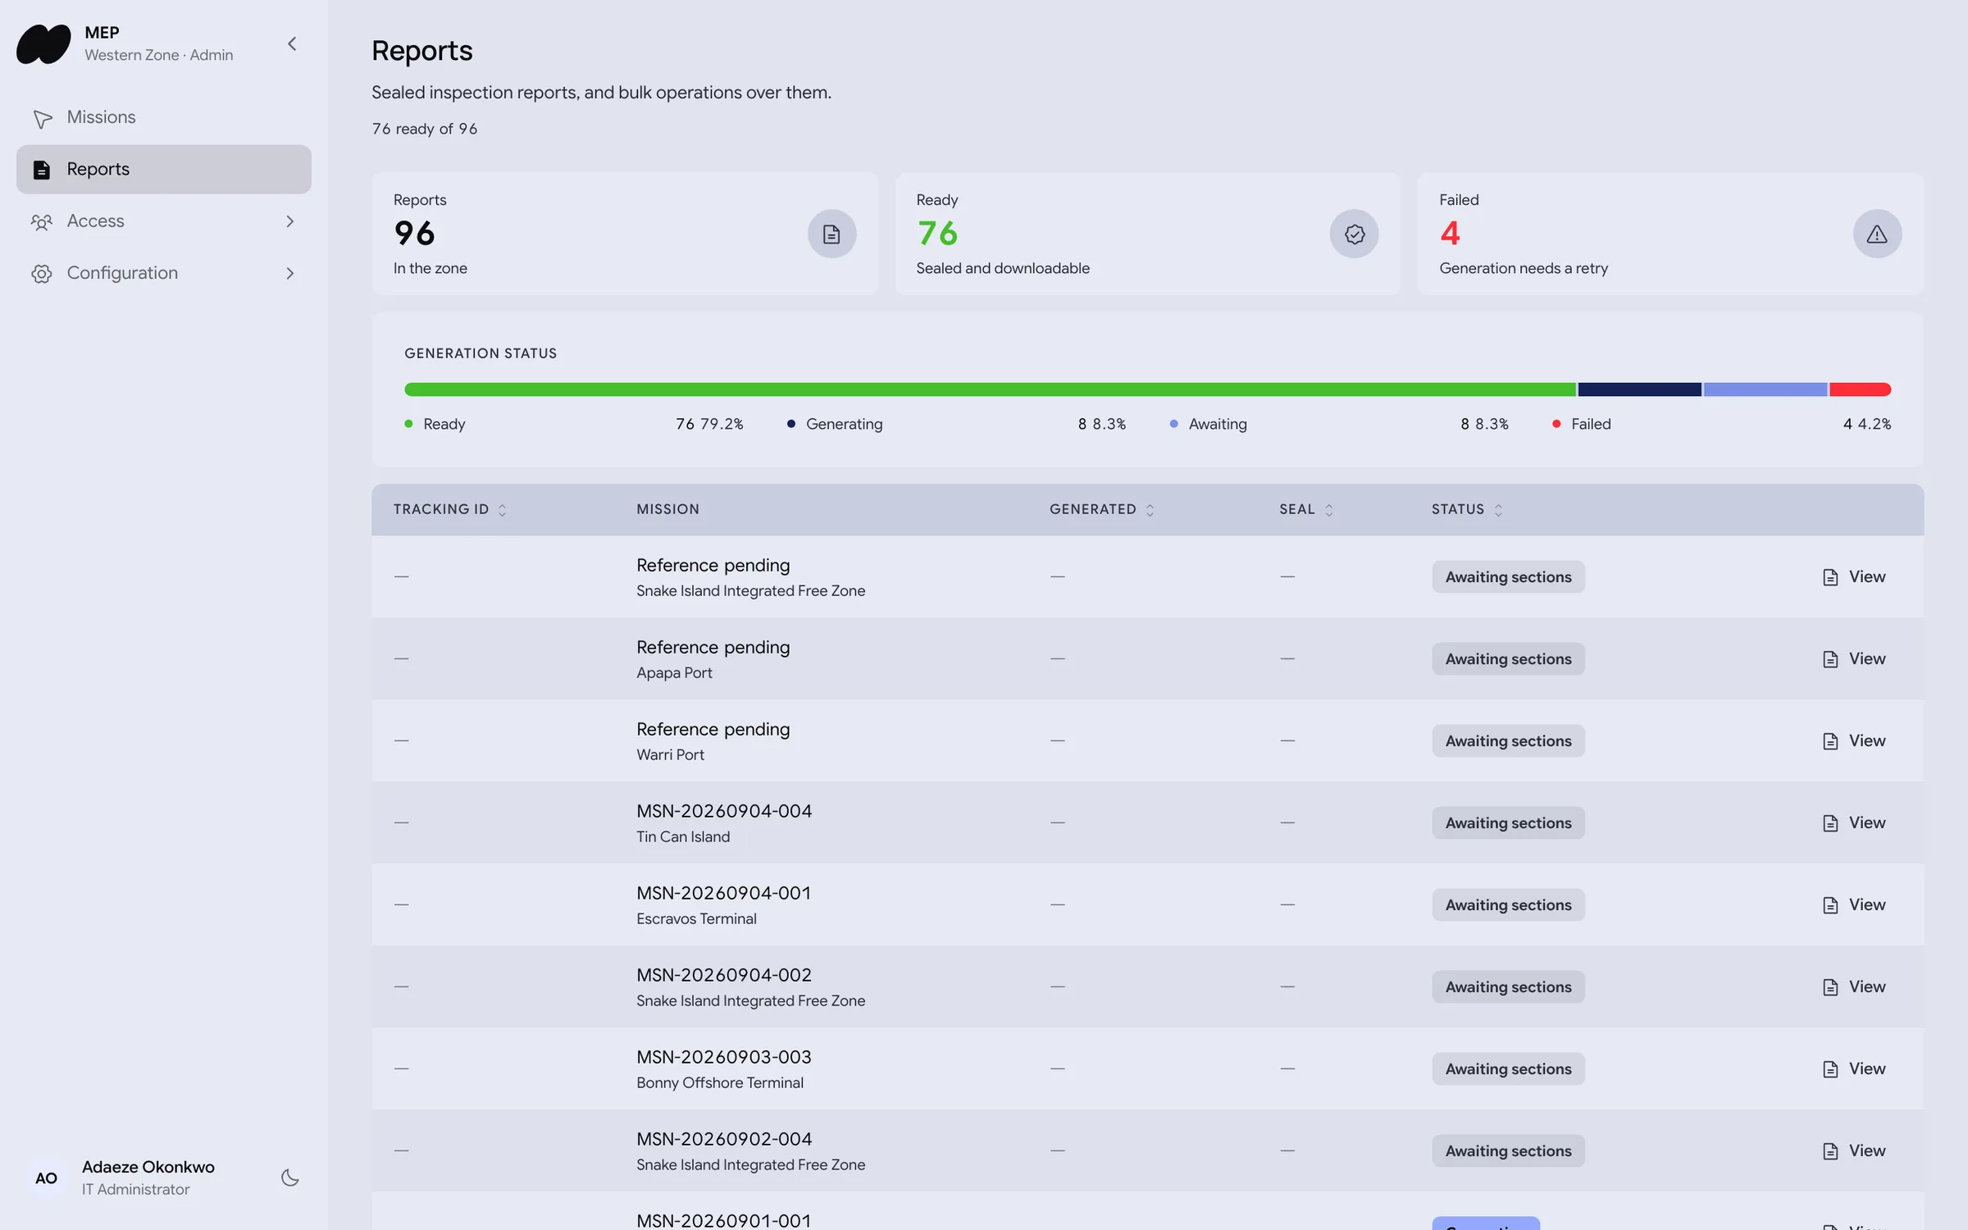Expand the Configuration menu chevron
Image resolution: width=1968 pixels, height=1230 pixels.
click(289, 273)
